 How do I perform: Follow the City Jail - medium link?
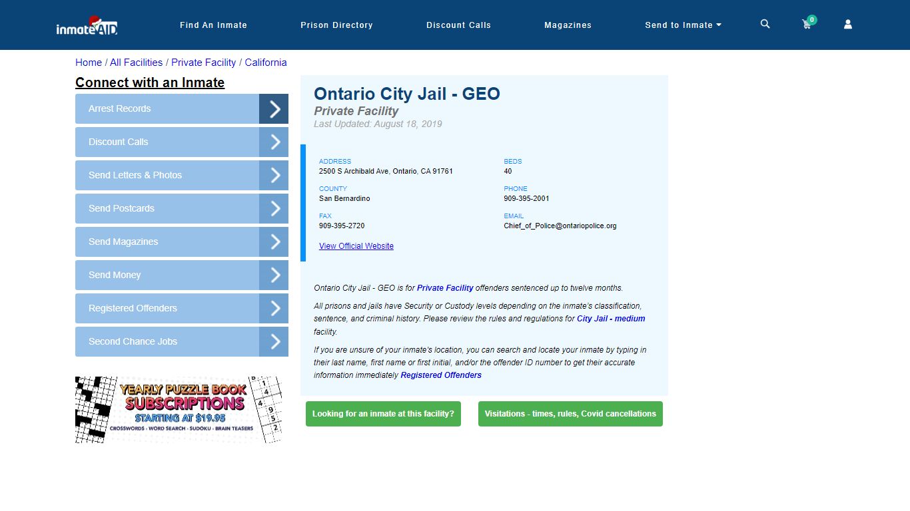click(611, 319)
